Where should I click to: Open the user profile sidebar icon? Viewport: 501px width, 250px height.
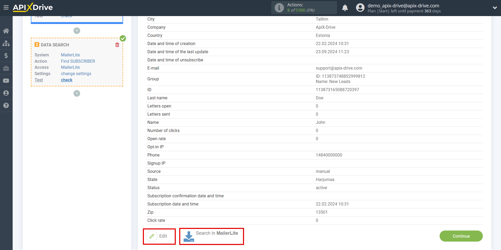tap(6, 93)
